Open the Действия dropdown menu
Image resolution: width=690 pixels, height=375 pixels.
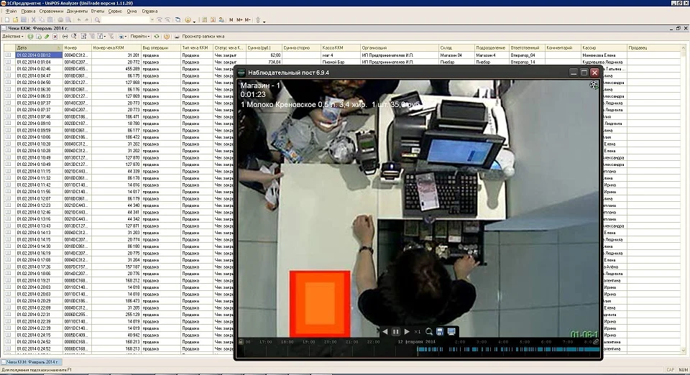point(12,36)
